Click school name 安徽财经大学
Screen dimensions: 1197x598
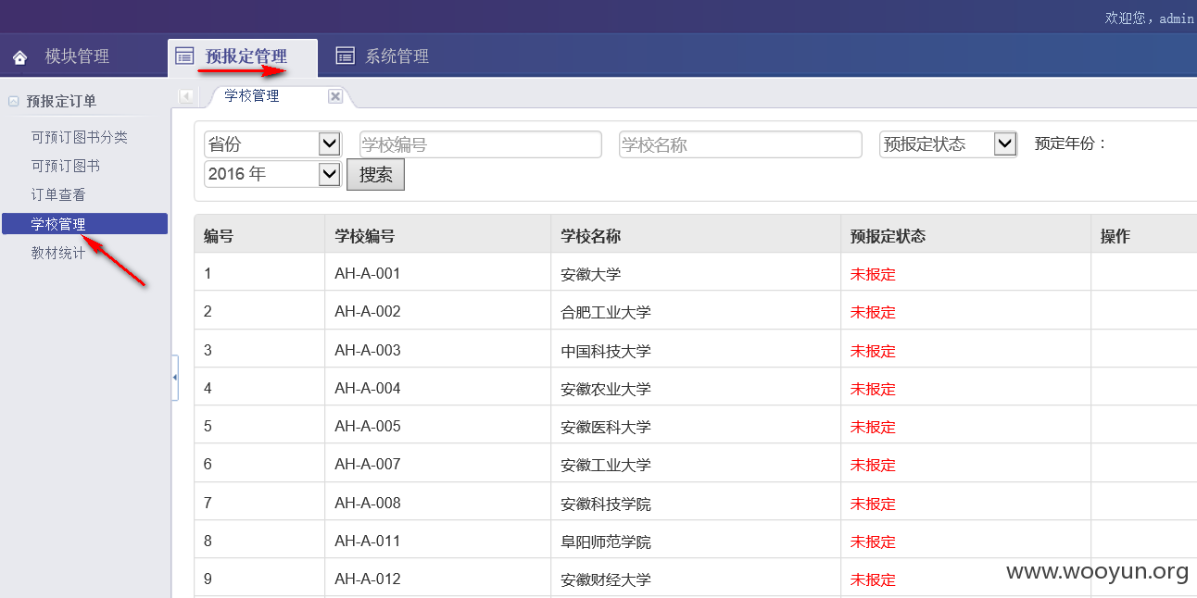(606, 579)
